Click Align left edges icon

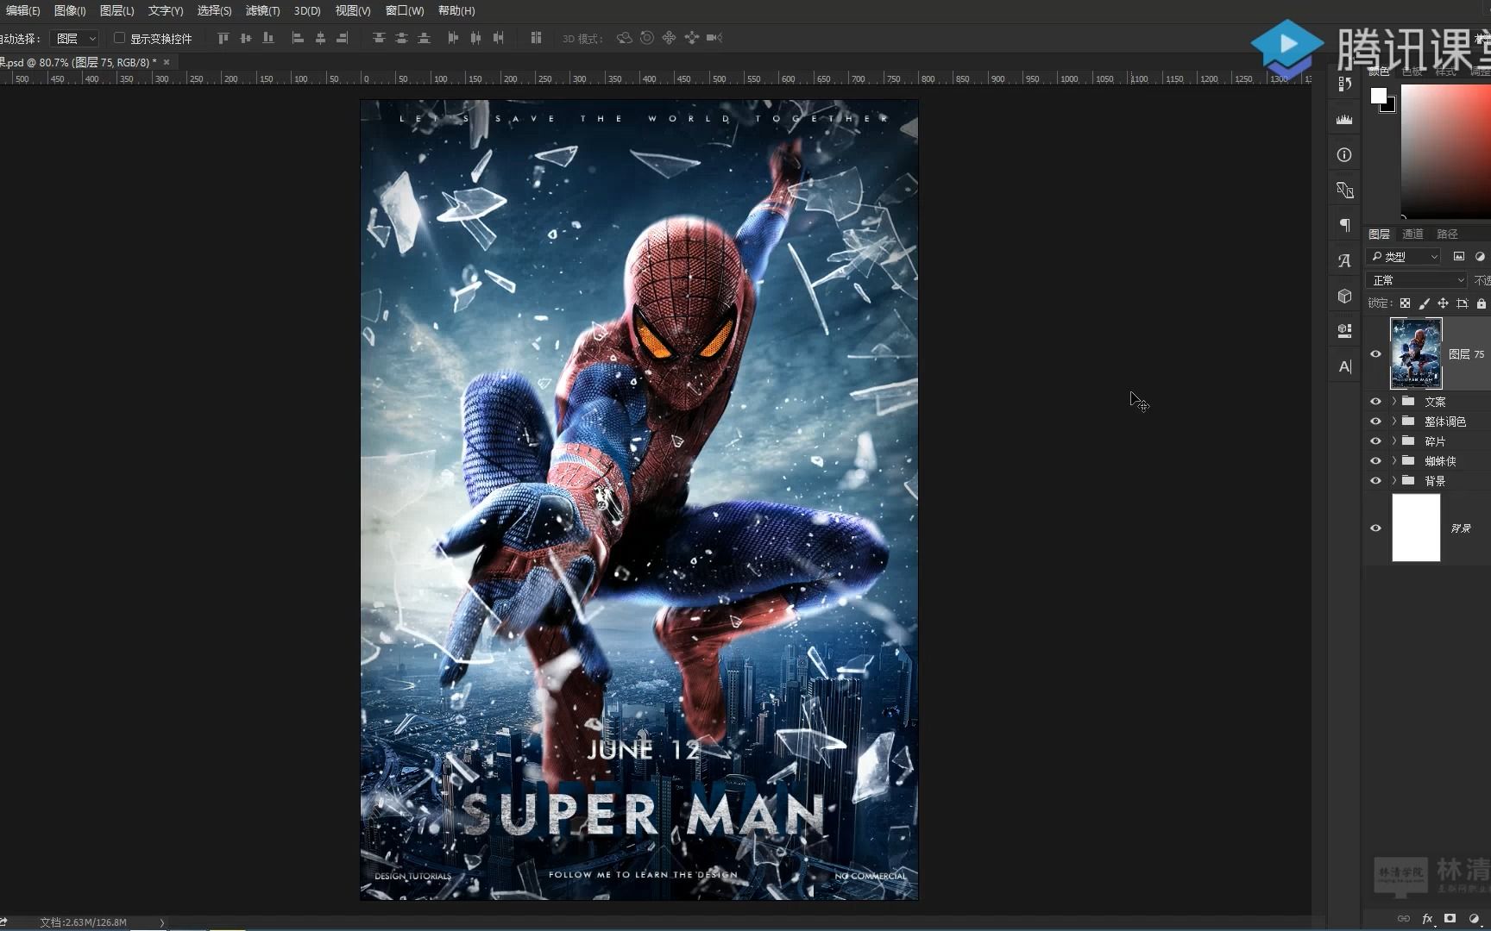(x=298, y=38)
